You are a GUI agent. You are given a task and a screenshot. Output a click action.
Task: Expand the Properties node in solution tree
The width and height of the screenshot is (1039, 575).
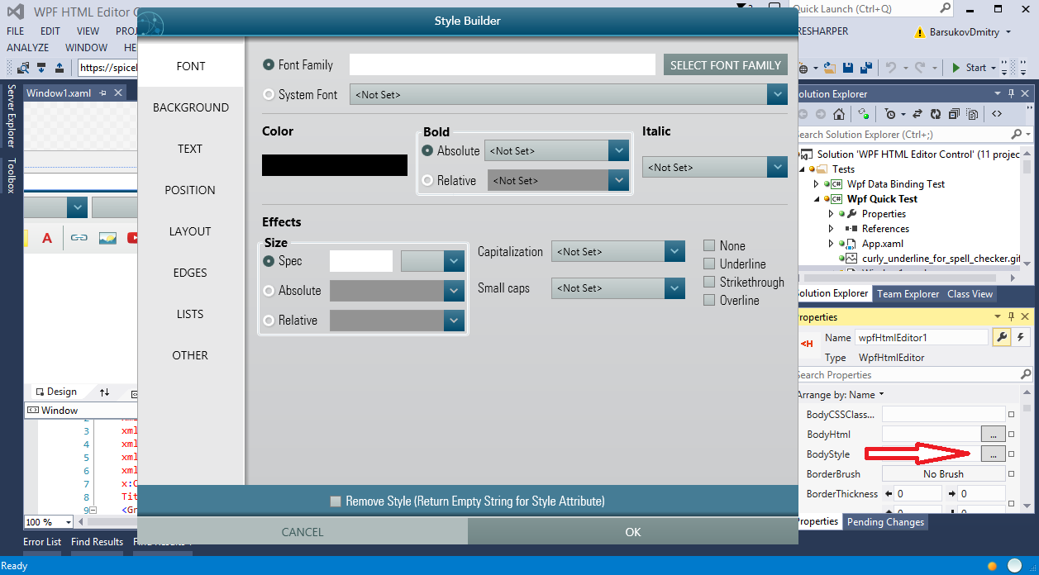tap(832, 214)
